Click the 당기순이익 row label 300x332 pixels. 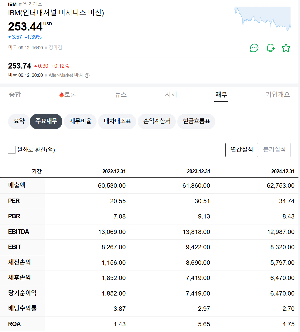[x=23, y=293]
